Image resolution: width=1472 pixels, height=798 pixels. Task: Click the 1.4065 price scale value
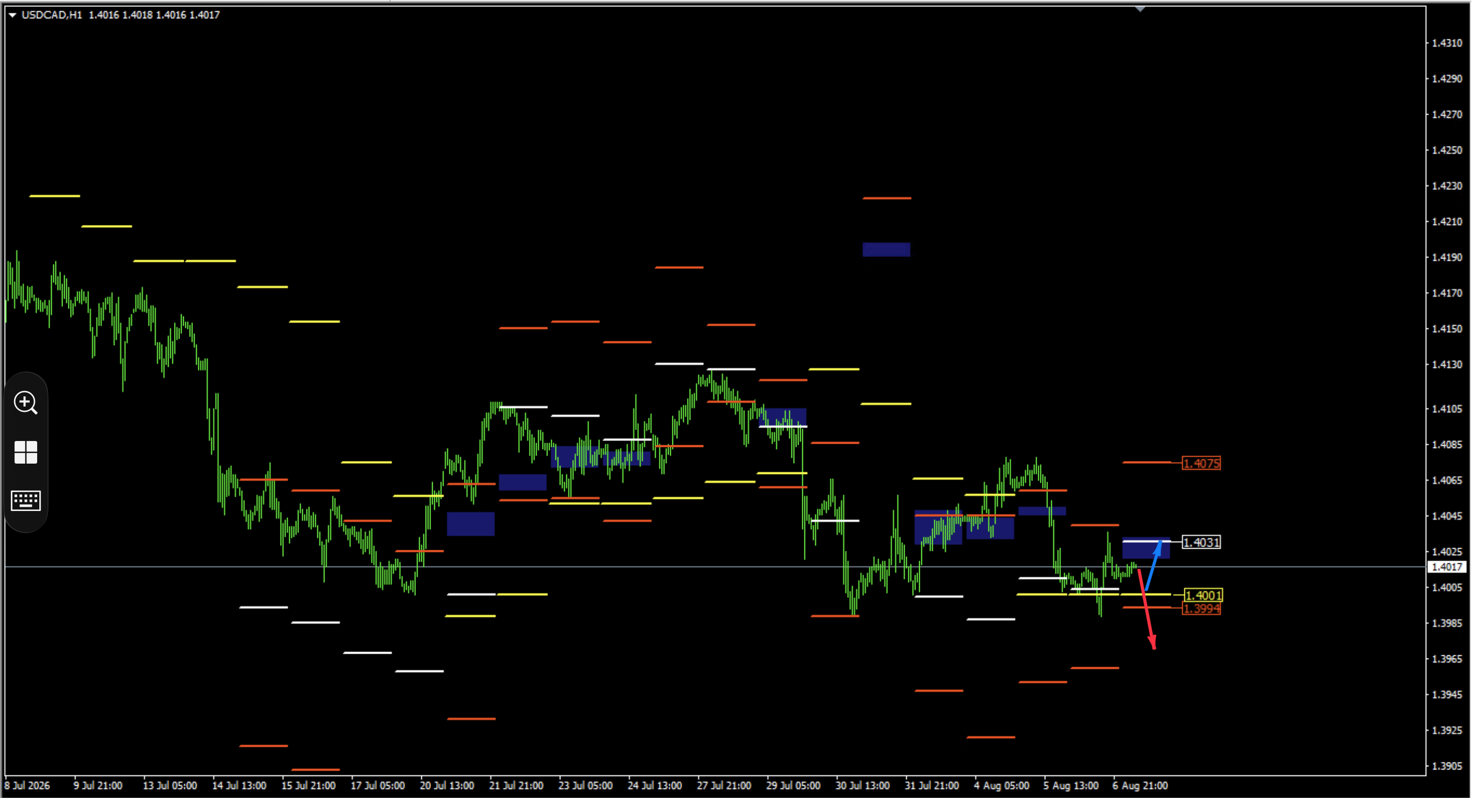[x=1447, y=480]
